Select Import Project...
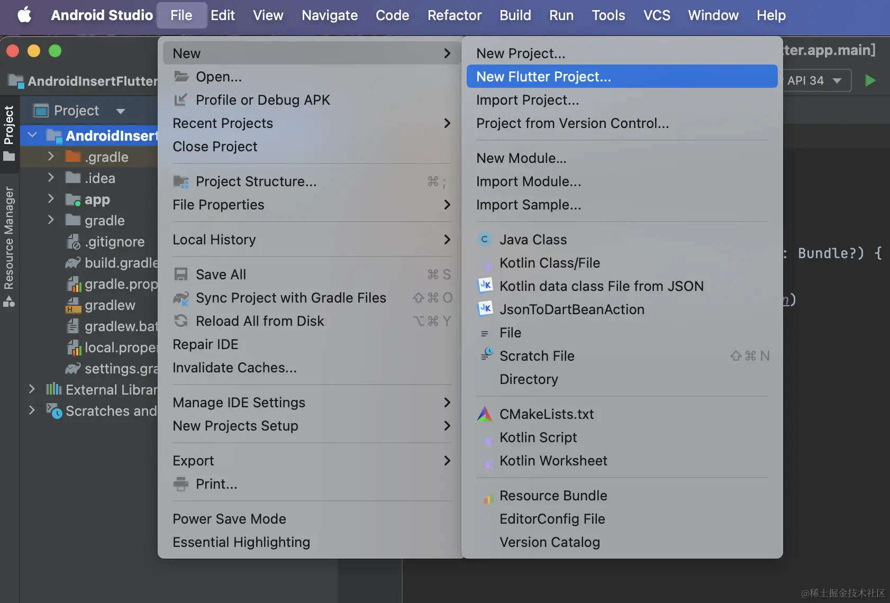The height and width of the screenshot is (603, 890). coord(622,100)
